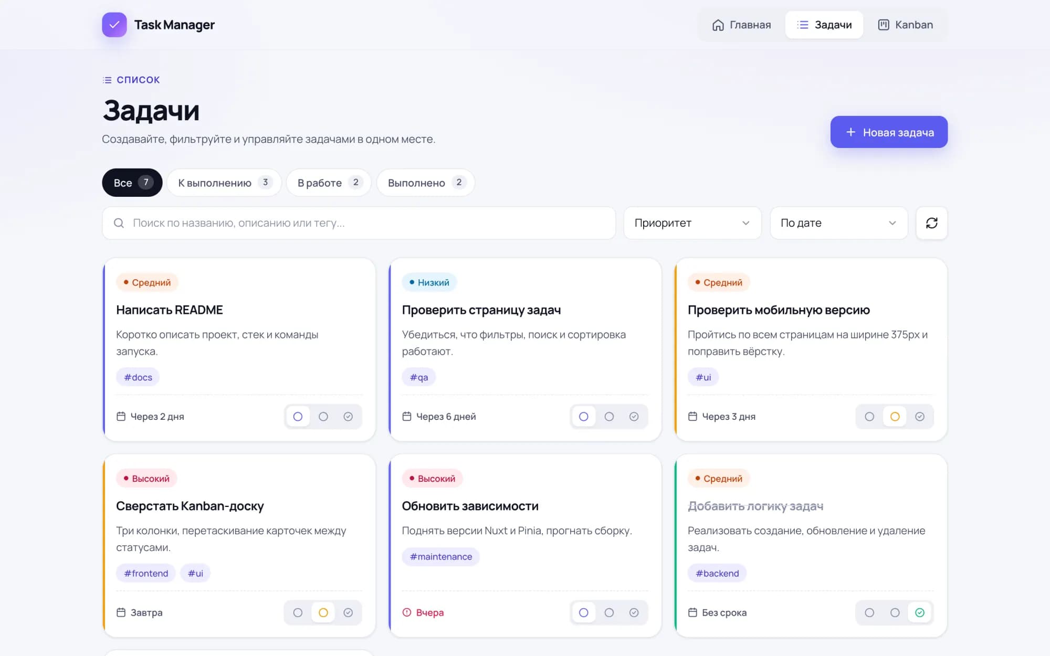Click the list icon beside СПИСОК
The height and width of the screenshot is (656, 1050).
tap(107, 80)
